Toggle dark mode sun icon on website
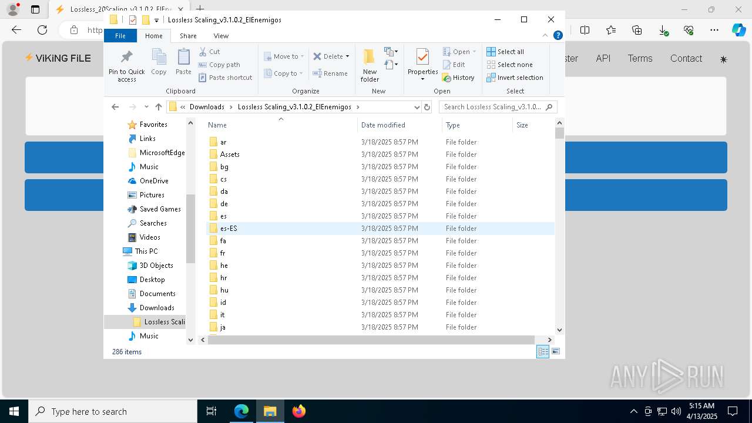The height and width of the screenshot is (423, 752). pyautogui.click(x=723, y=59)
